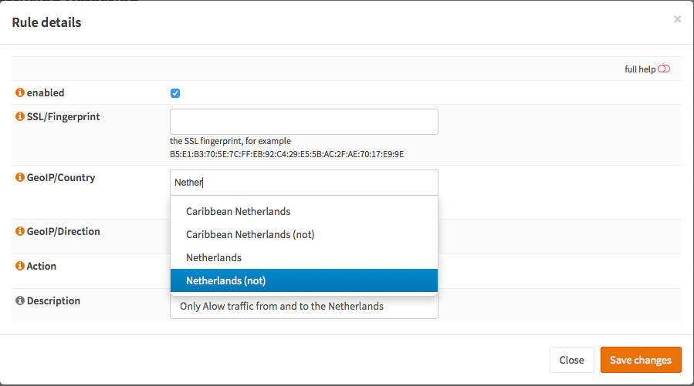Click info icon beside Action label
Screen dimensions: 694x386
point(20,267)
